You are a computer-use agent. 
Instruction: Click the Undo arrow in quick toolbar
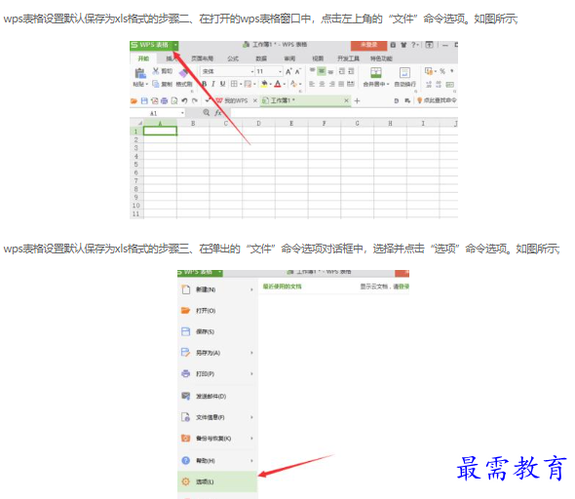[184, 100]
